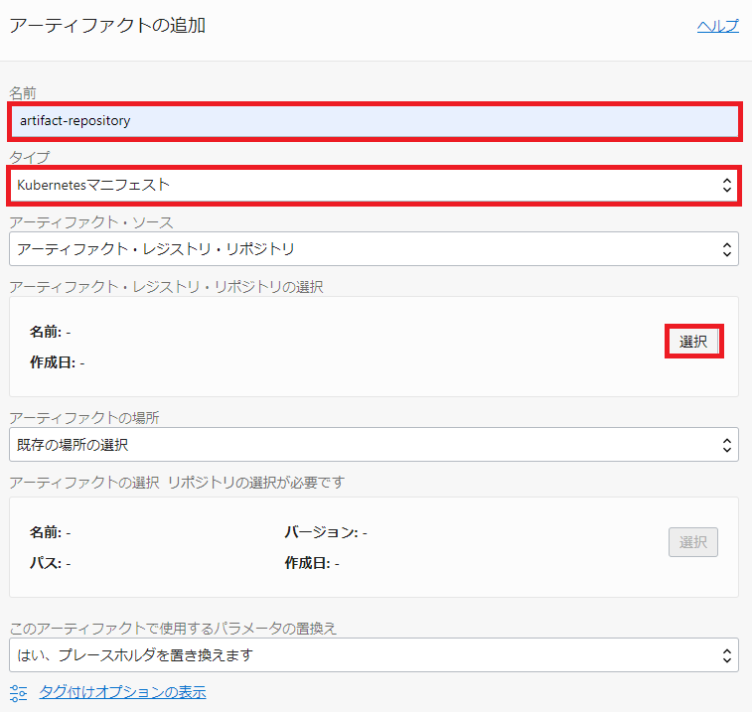The width and height of the screenshot is (752, 712).
Task: Open the 既存の場所の選択 location dropdown
Action: [375, 444]
